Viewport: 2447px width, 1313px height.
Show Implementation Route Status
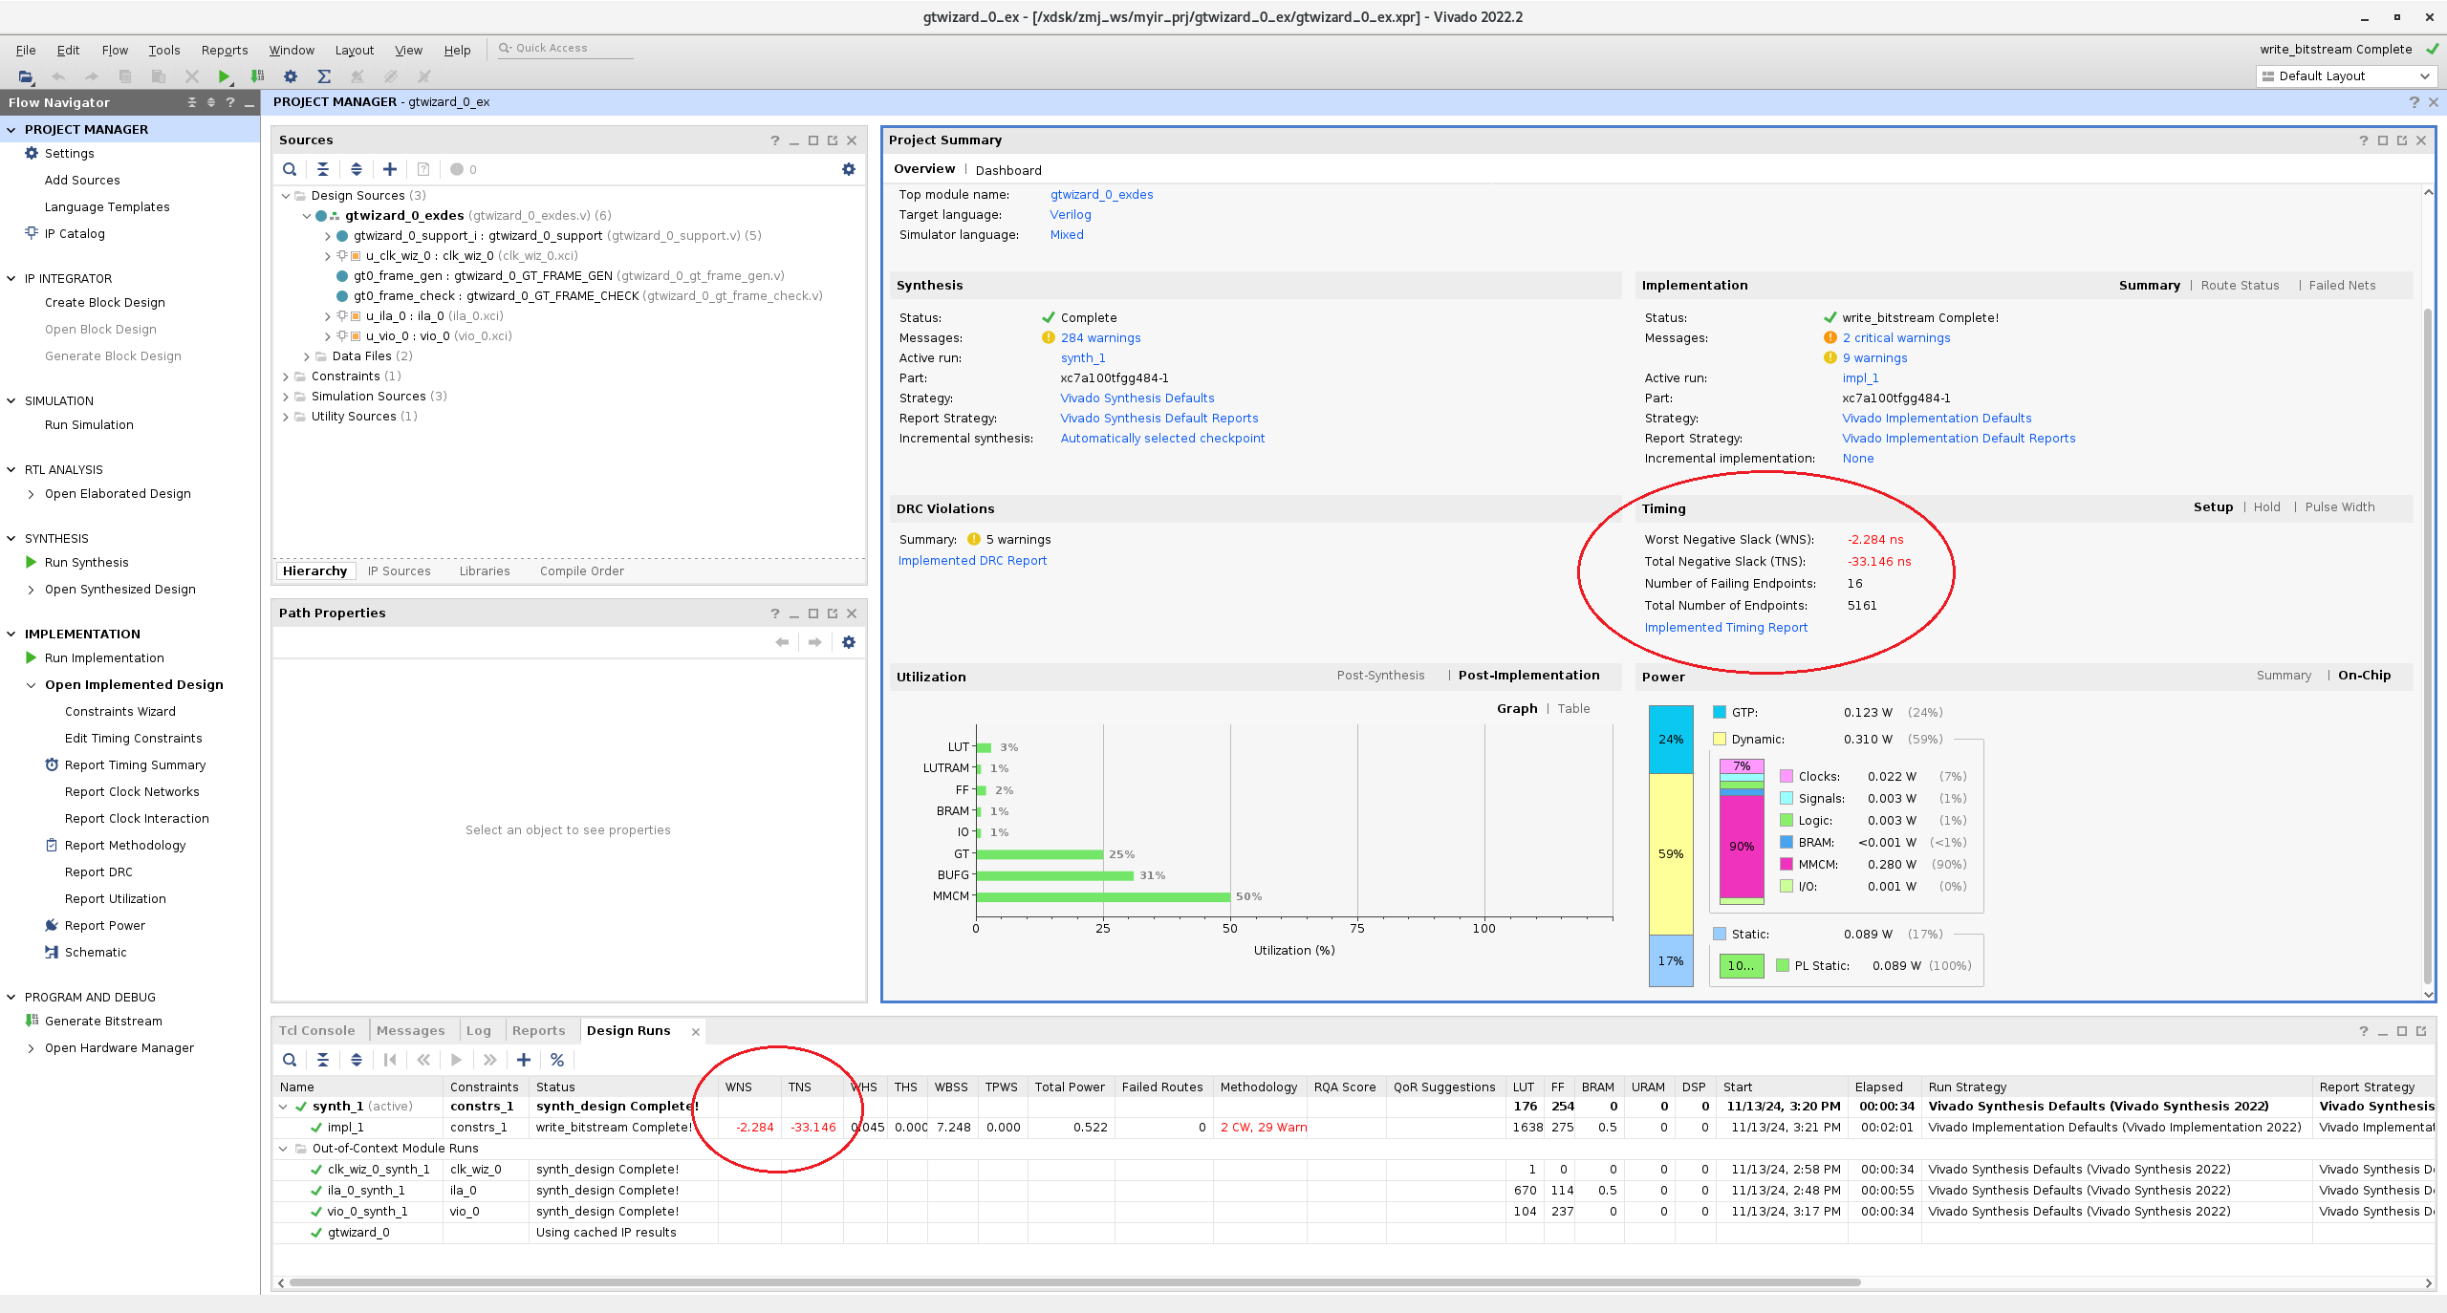(x=2240, y=285)
